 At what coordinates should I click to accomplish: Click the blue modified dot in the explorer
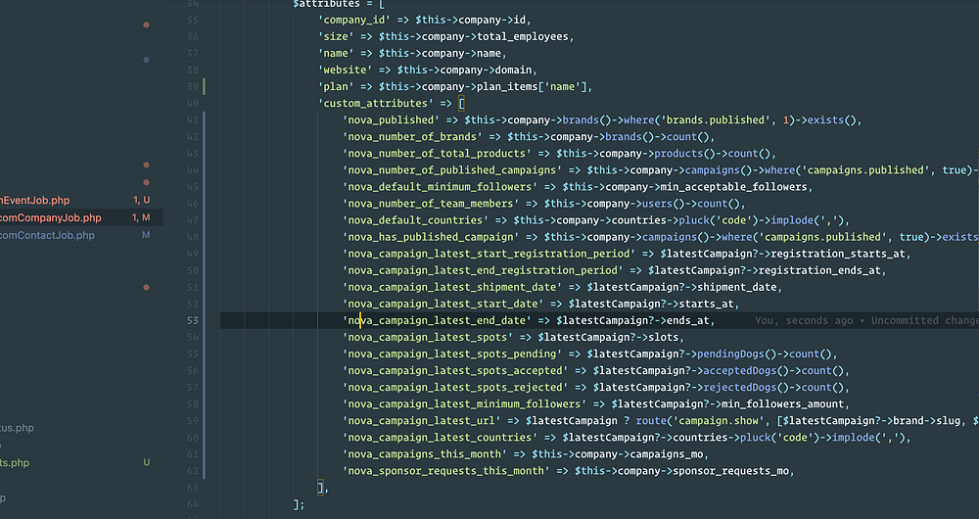coord(146,60)
